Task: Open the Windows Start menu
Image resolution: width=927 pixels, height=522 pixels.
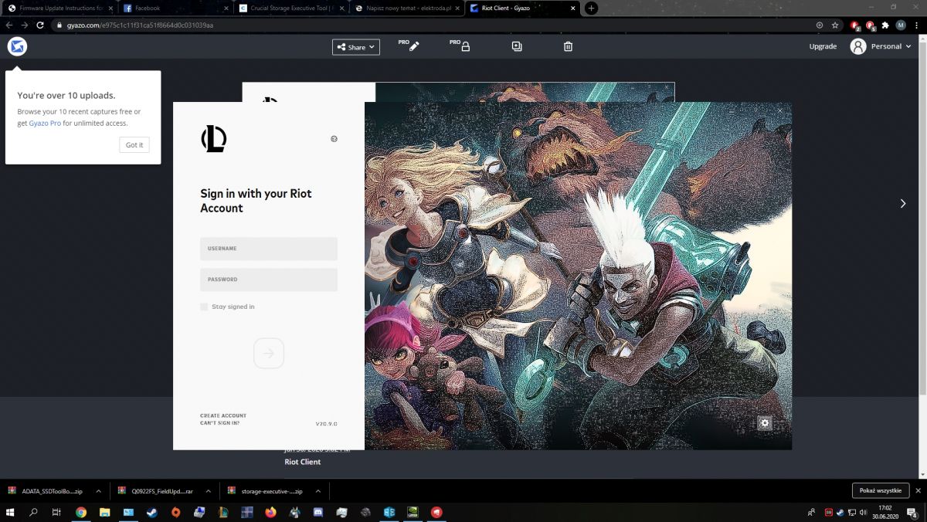Action: point(10,512)
